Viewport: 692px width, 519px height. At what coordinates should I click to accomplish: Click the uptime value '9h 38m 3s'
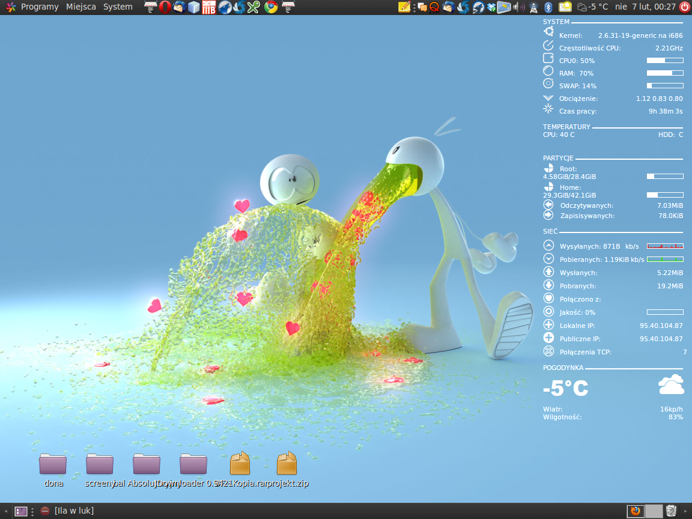(666, 111)
